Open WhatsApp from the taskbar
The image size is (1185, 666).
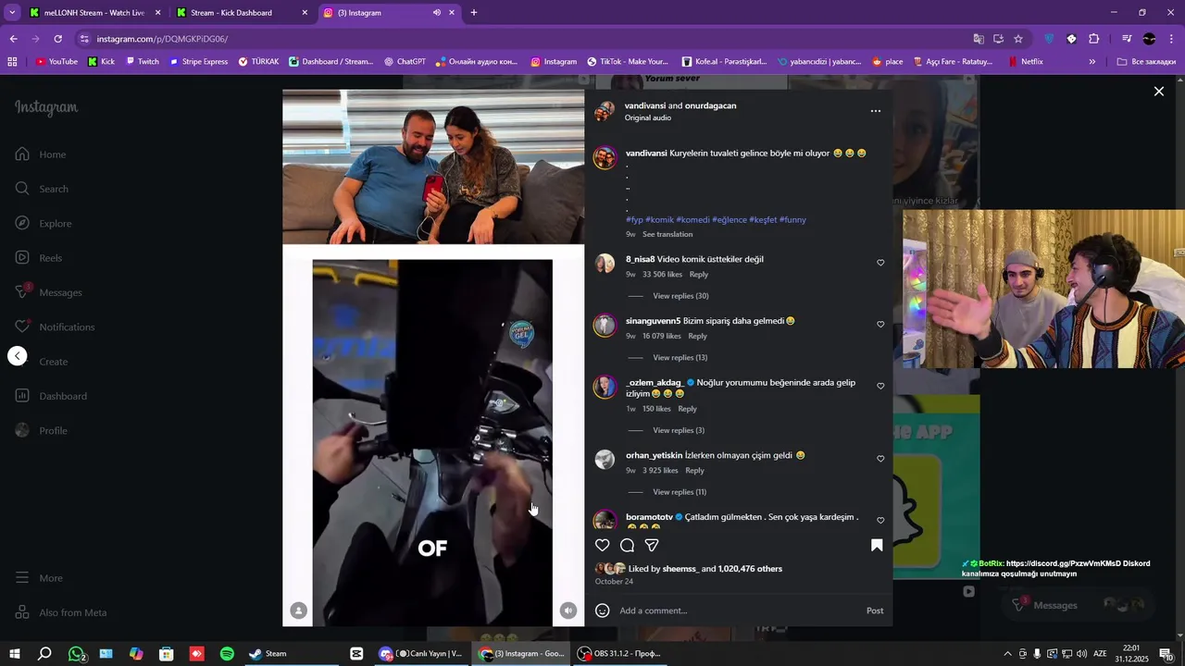point(77,654)
